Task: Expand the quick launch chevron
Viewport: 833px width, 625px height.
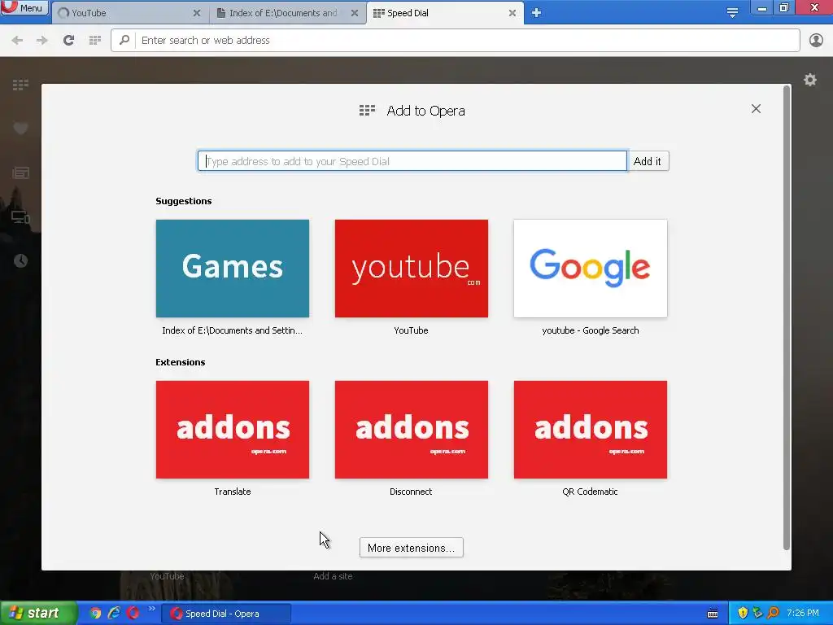Action: point(152,609)
